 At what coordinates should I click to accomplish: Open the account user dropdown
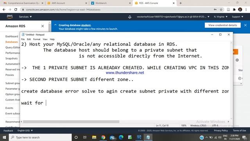point(173,16)
